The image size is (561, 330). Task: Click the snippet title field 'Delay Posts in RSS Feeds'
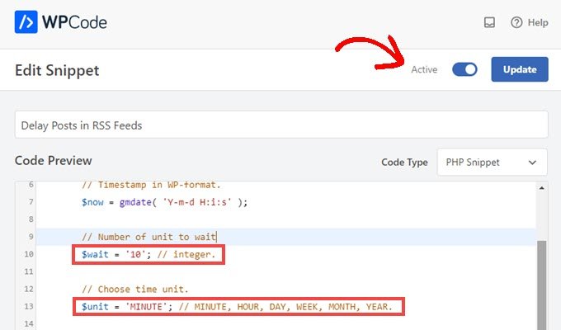pyautogui.click(x=281, y=125)
